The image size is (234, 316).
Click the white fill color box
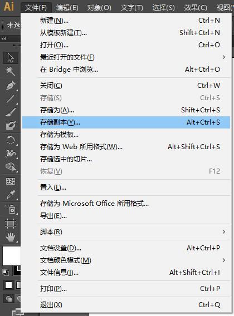12,255
